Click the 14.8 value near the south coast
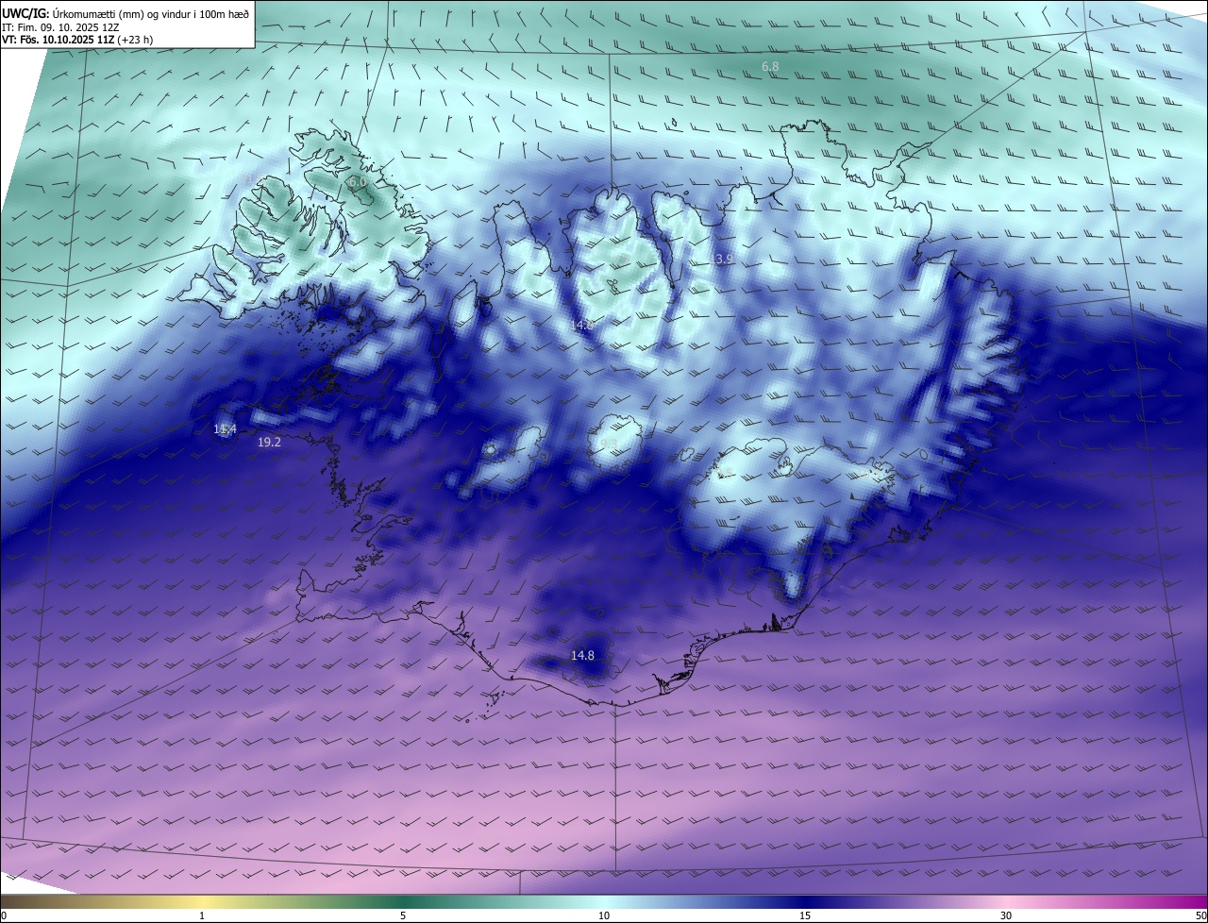1208x923 pixels. tap(582, 655)
